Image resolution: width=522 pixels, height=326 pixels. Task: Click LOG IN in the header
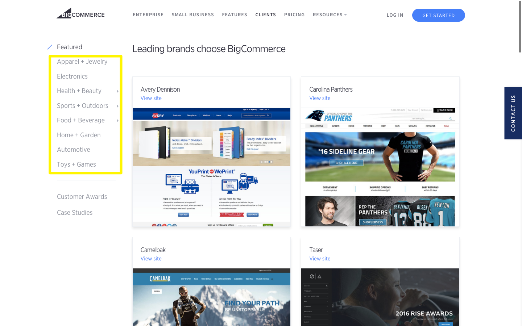395,15
